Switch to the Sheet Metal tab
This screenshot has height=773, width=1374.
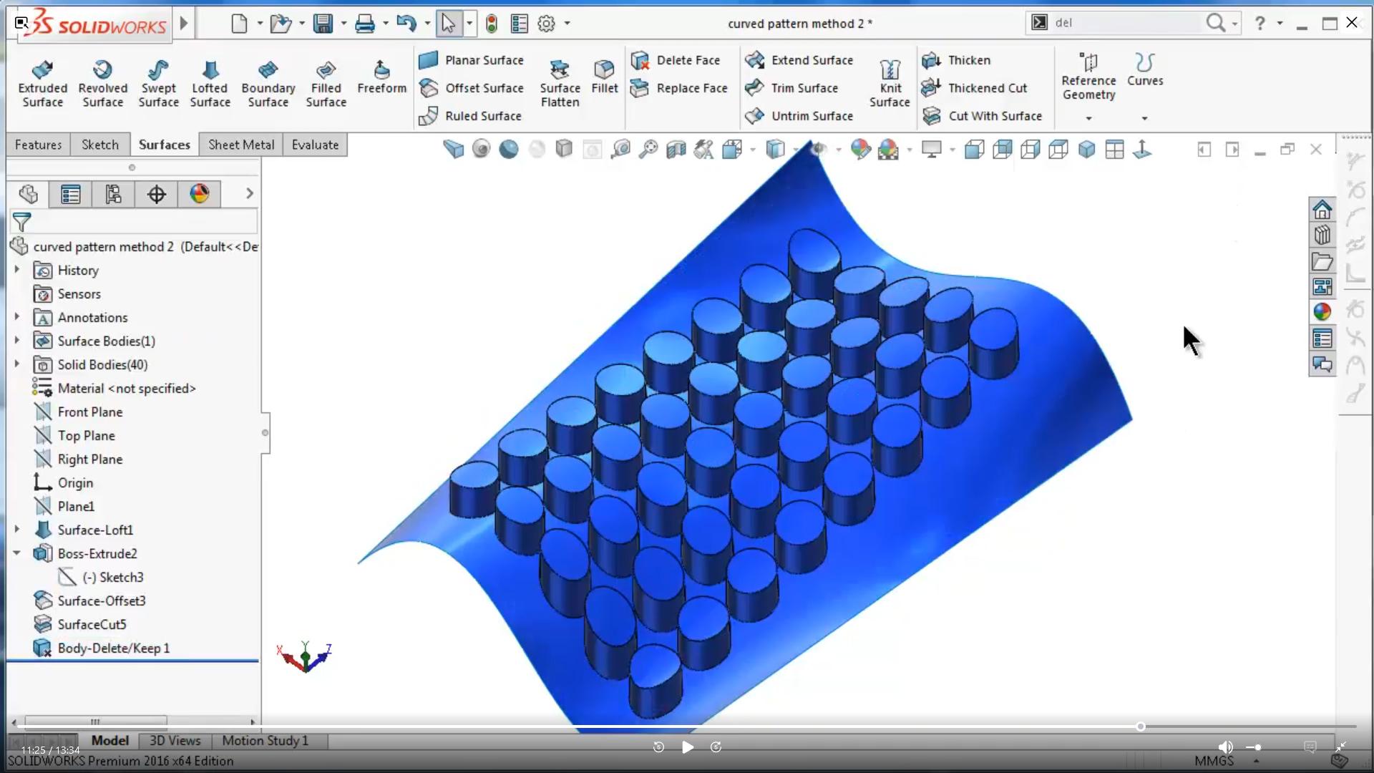[240, 145]
